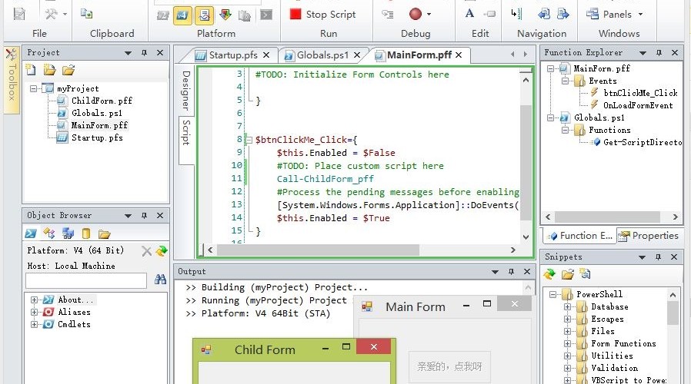Collapse the $btnClickMe_Click code block at line 8

(x=249, y=140)
